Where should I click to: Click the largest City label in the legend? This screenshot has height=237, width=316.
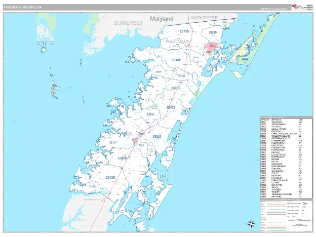[304, 203]
